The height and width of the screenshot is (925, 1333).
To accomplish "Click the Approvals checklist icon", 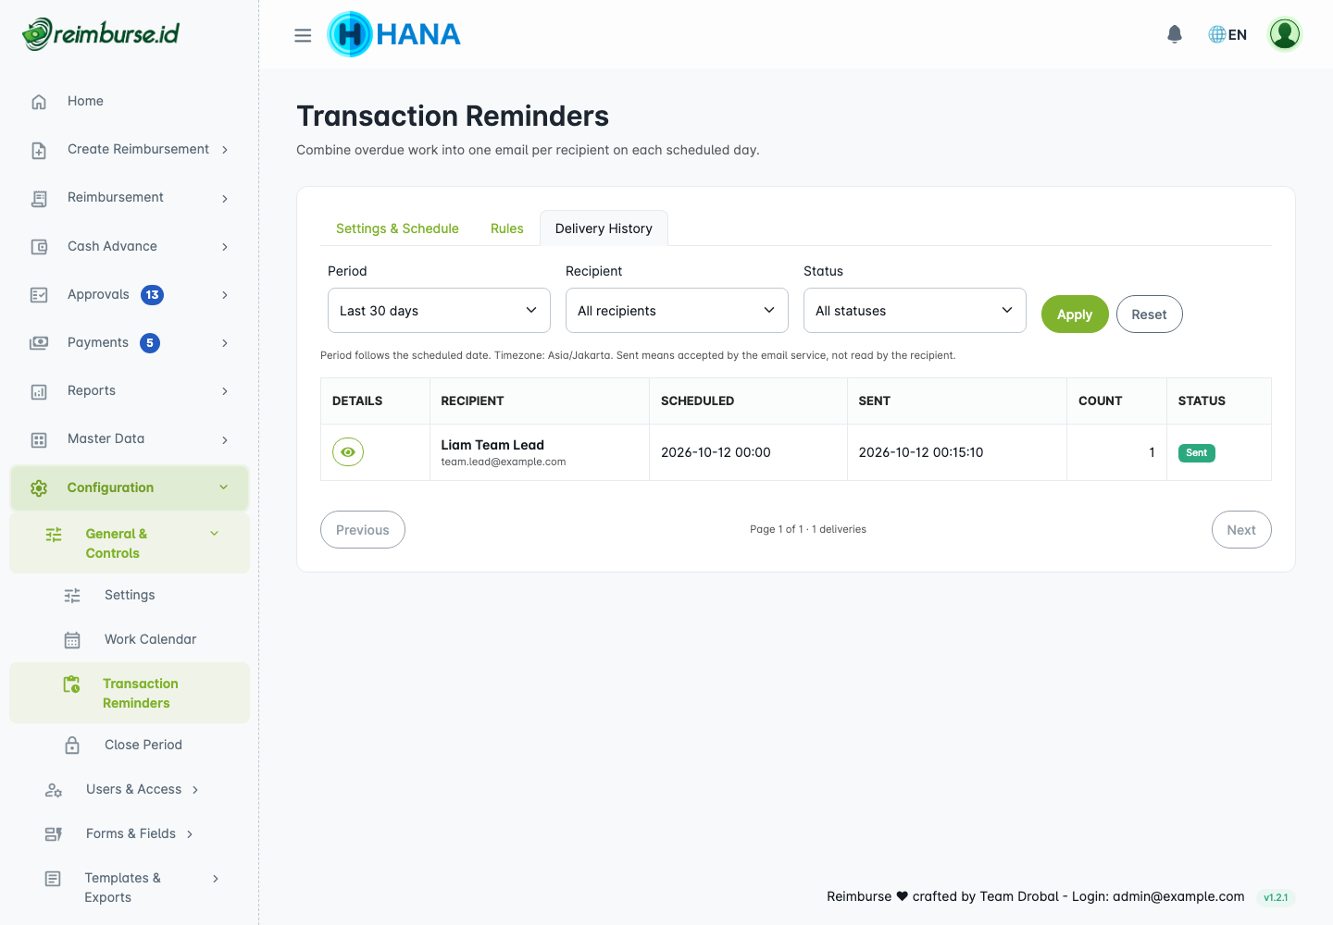I will (39, 295).
